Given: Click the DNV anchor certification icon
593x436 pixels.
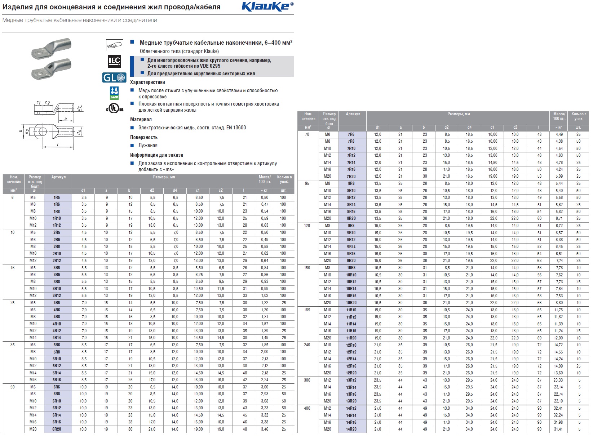Looking at the screenshot, I should [114, 93].
